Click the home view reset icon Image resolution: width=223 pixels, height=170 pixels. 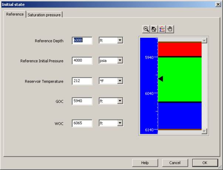point(154,29)
